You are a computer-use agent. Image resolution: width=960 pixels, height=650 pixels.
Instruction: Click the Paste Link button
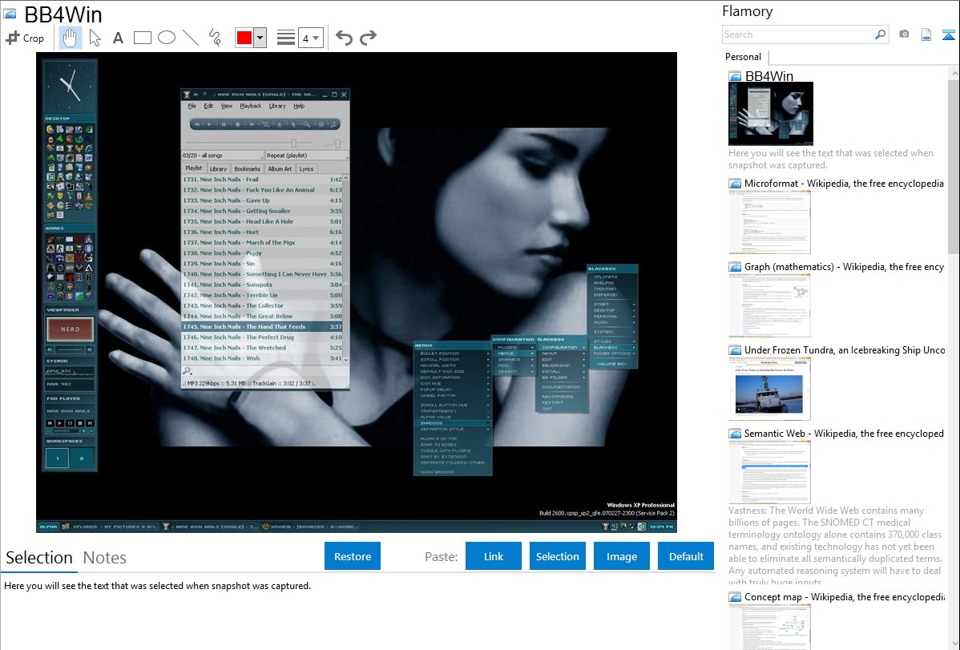pyautogui.click(x=494, y=556)
